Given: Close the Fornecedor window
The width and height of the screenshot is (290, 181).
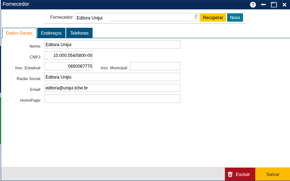Looking at the screenshot, I should point(284,5).
